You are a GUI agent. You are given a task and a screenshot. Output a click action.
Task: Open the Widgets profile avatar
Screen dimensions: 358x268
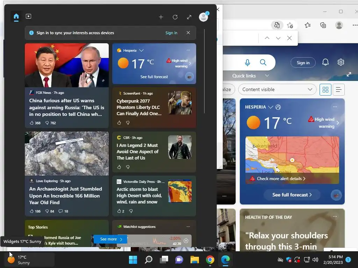point(203,17)
